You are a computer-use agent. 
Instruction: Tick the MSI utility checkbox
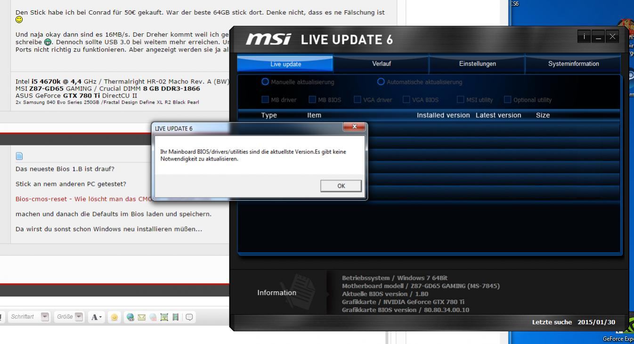pos(461,99)
